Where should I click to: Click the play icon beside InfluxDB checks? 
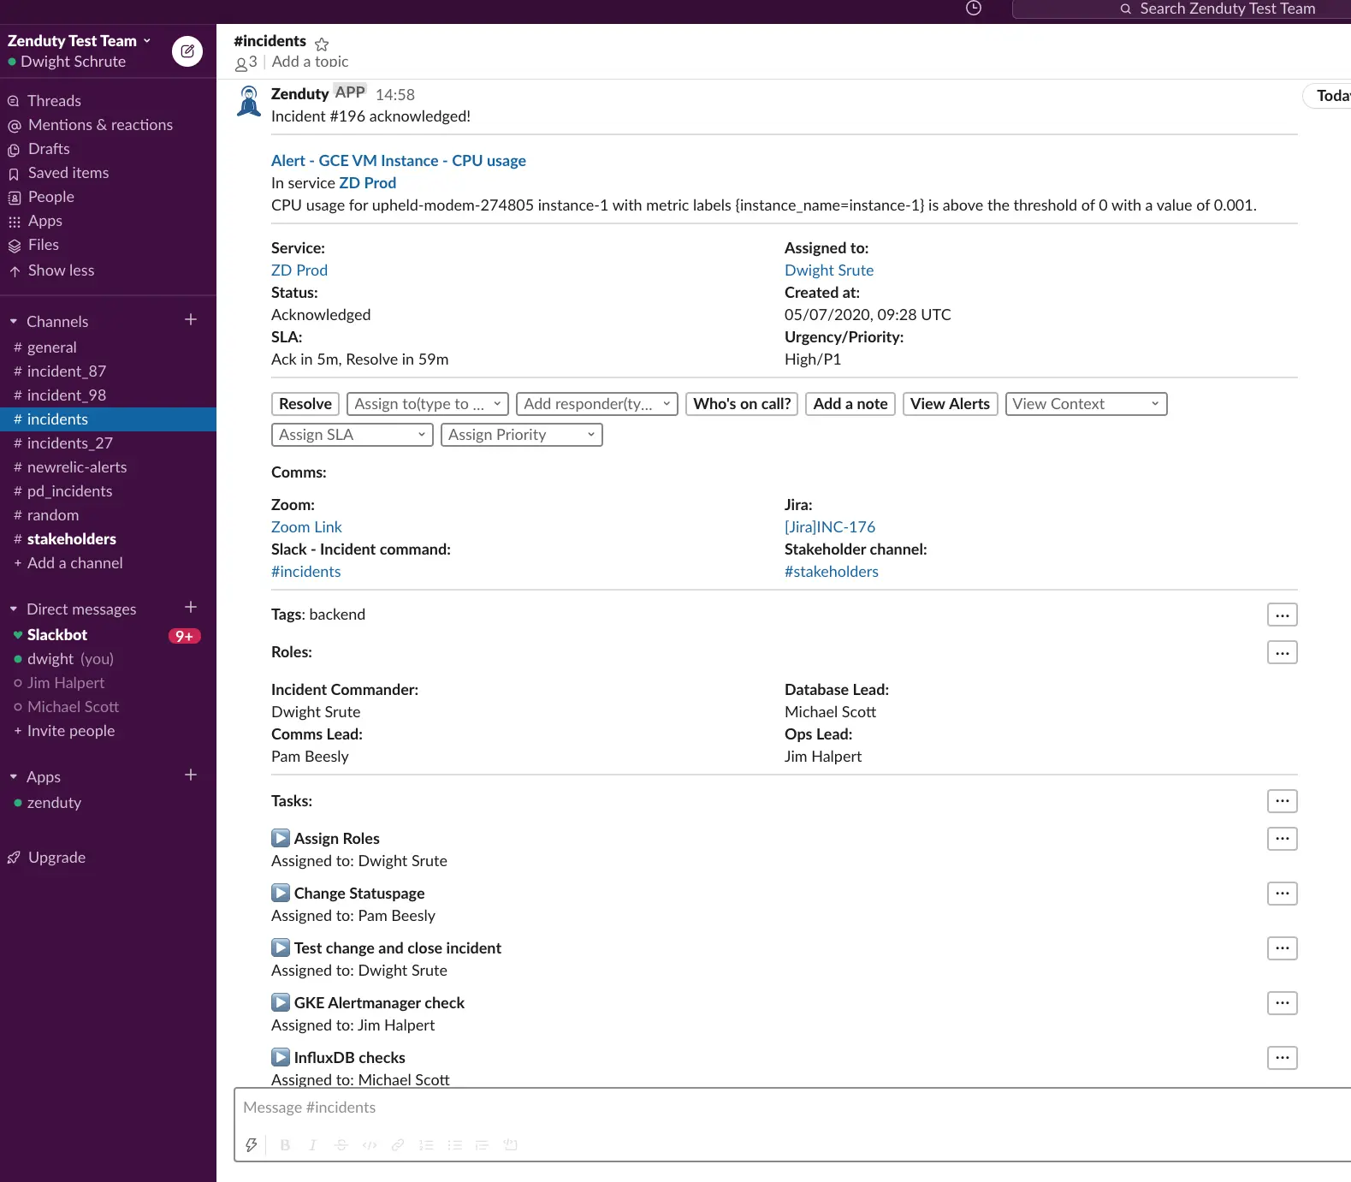[x=281, y=1057]
